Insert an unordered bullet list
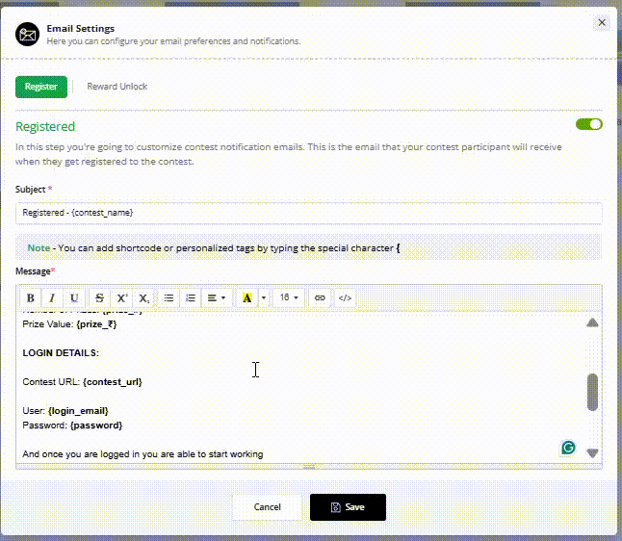 [168, 297]
